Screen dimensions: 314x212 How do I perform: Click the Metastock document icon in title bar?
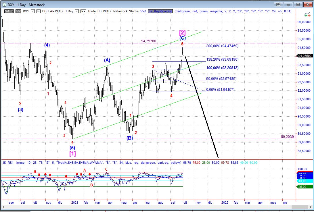4,5
